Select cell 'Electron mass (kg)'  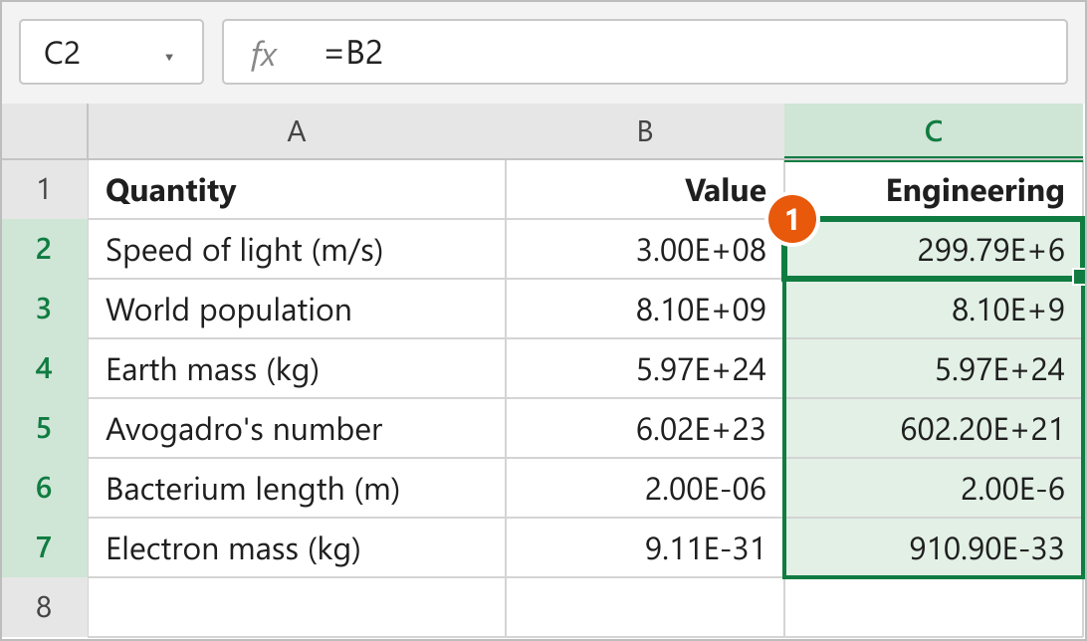click(297, 546)
